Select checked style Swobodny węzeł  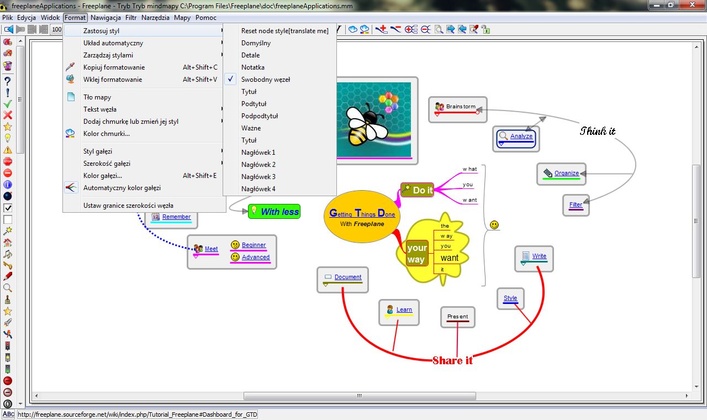pyautogui.click(x=279, y=80)
